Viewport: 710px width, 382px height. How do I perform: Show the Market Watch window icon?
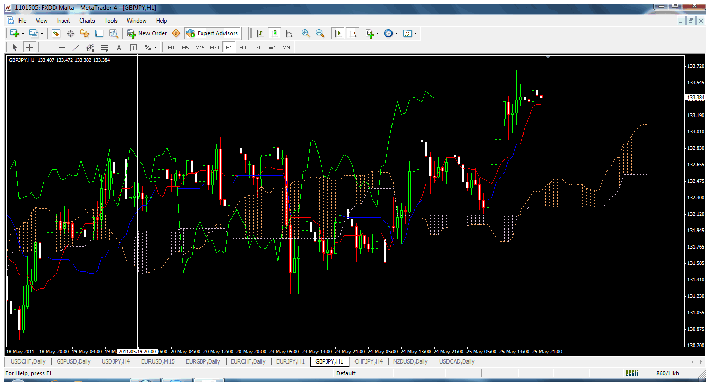pyautogui.click(x=57, y=33)
